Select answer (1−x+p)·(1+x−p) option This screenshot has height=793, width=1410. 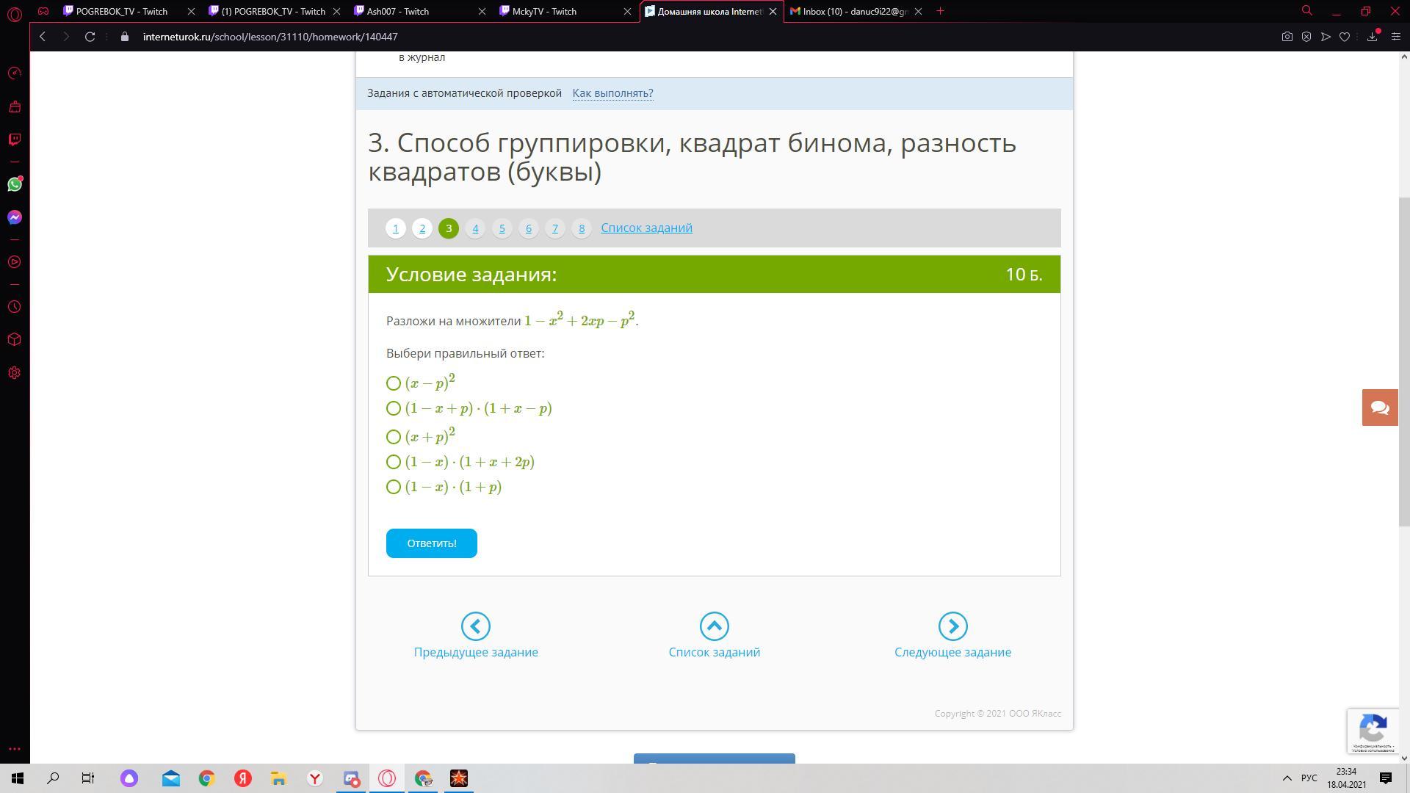coord(394,408)
